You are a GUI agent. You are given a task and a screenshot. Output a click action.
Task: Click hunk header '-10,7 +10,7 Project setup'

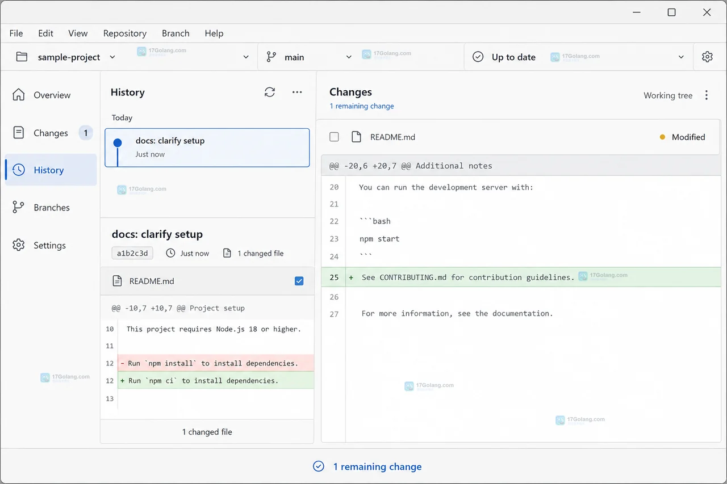(x=178, y=308)
